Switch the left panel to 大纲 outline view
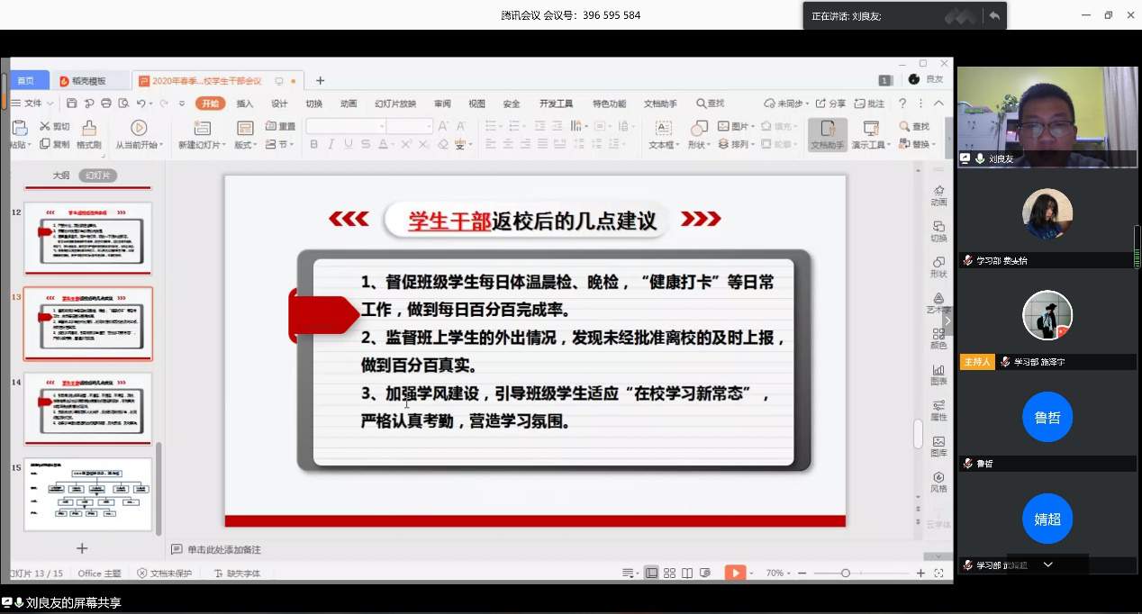 [x=60, y=176]
